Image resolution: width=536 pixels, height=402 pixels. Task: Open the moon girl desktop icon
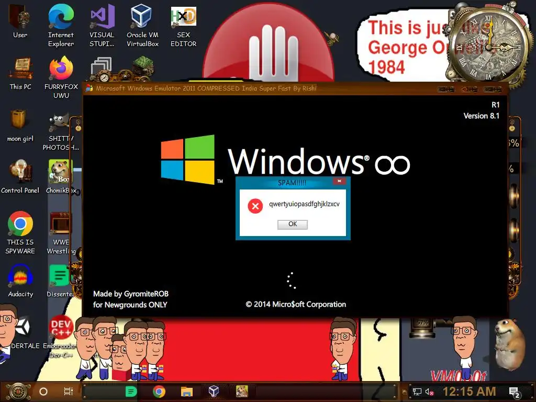20,125
